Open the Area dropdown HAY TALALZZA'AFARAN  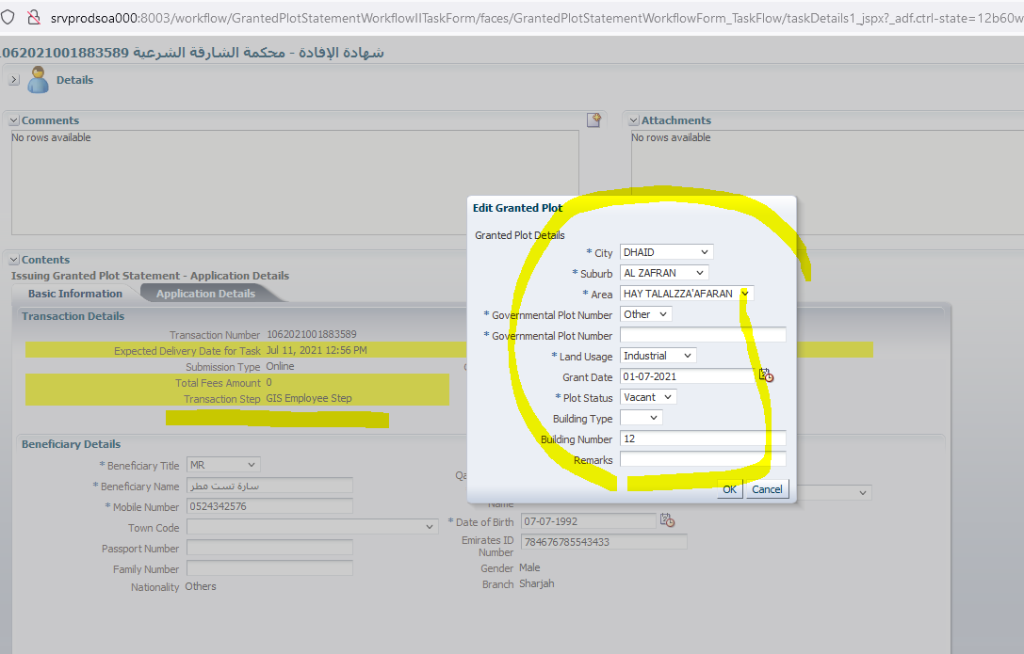pyautogui.click(x=687, y=294)
